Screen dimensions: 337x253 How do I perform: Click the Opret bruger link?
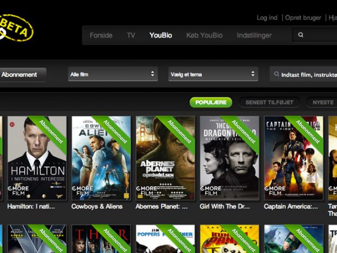point(303,17)
